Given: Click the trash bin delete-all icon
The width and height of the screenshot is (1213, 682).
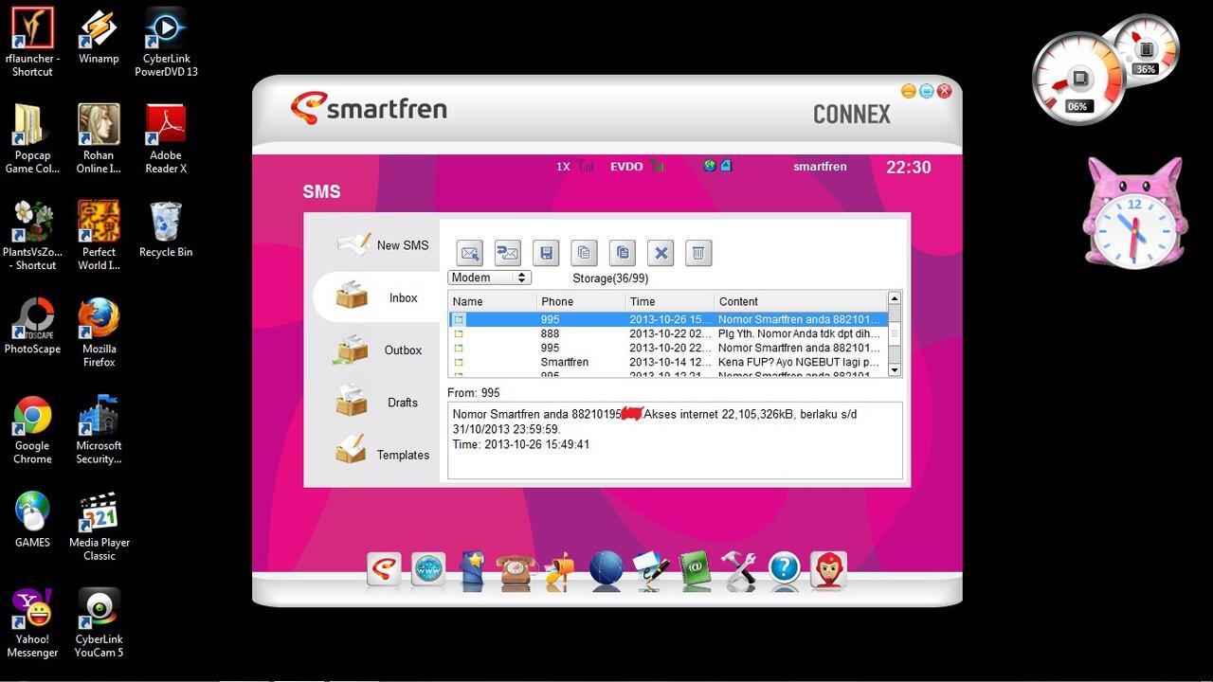Looking at the screenshot, I should [698, 253].
